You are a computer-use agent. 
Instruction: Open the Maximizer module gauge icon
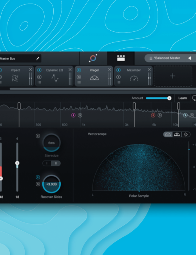[x=134, y=78]
